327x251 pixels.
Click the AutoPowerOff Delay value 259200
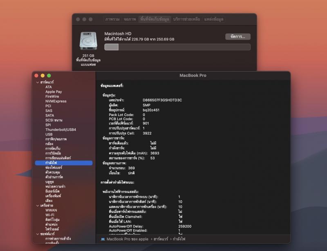[x=185, y=226]
